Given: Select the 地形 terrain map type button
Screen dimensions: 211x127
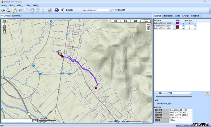Looking at the screenshot, I should 136,21.
